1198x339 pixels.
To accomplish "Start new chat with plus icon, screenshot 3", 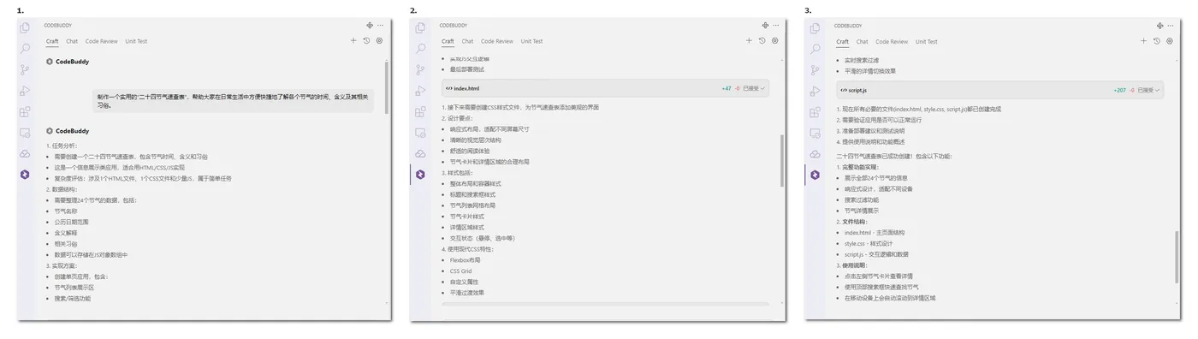I will (x=1143, y=40).
